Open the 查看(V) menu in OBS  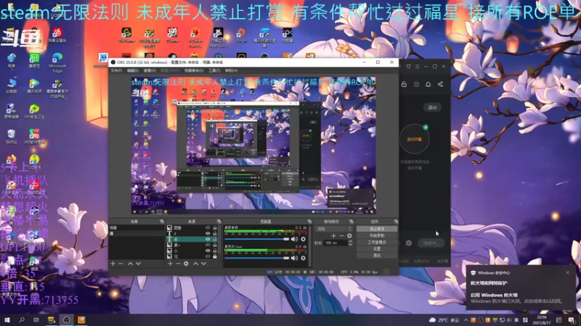click(150, 70)
